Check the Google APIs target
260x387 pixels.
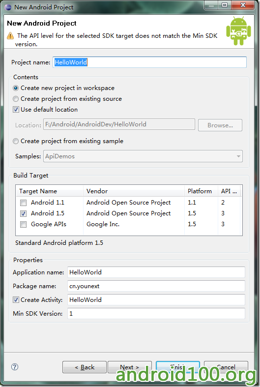24,224
